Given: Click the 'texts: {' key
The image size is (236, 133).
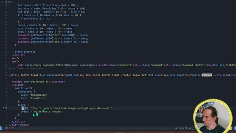Looking at the screenshot, I should 24,105.
